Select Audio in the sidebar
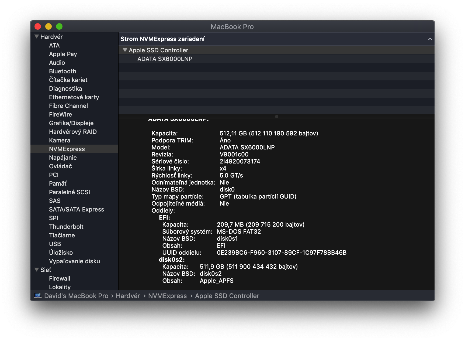The image size is (465, 341). tap(57, 63)
